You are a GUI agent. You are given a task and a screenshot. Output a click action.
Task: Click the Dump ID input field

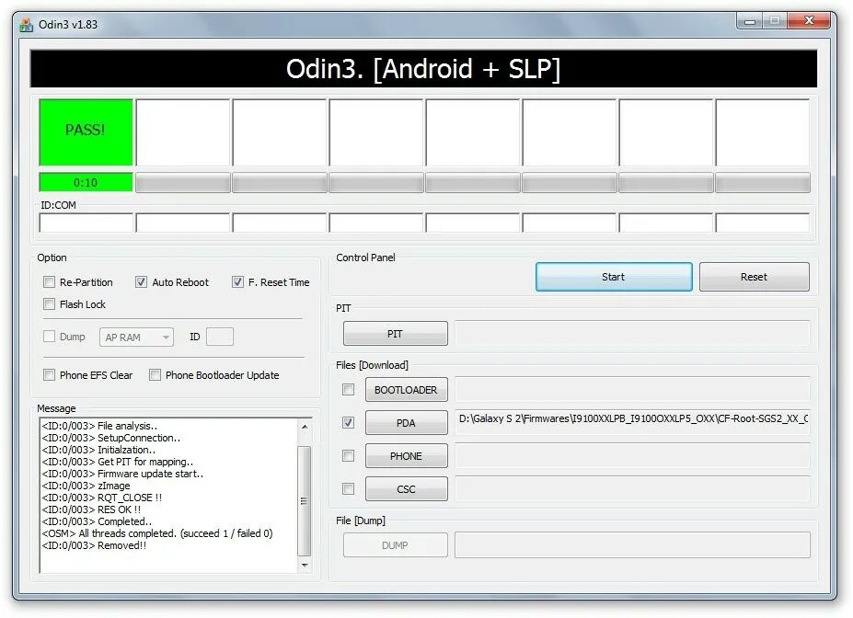(220, 337)
